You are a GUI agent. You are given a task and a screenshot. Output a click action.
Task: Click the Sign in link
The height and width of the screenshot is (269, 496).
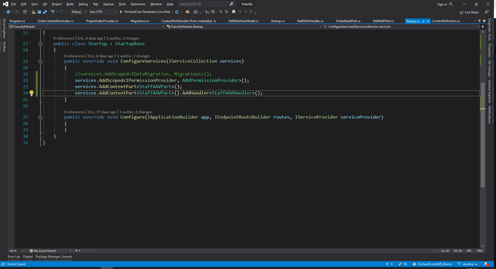(x=442, y=4)
